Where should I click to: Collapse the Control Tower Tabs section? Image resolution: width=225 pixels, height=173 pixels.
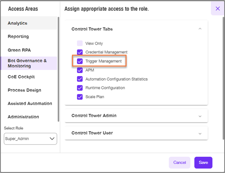pos(200,29)
